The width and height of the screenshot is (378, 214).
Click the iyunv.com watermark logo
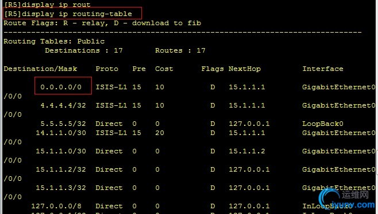[346, 199]
